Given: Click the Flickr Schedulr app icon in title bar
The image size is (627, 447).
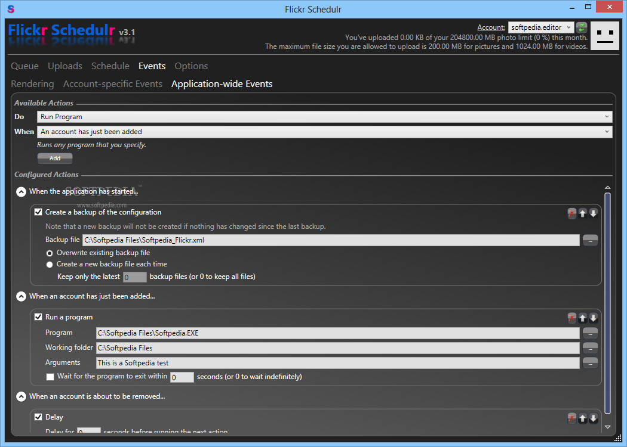Looking at the screenshot, I should [11, 9].
